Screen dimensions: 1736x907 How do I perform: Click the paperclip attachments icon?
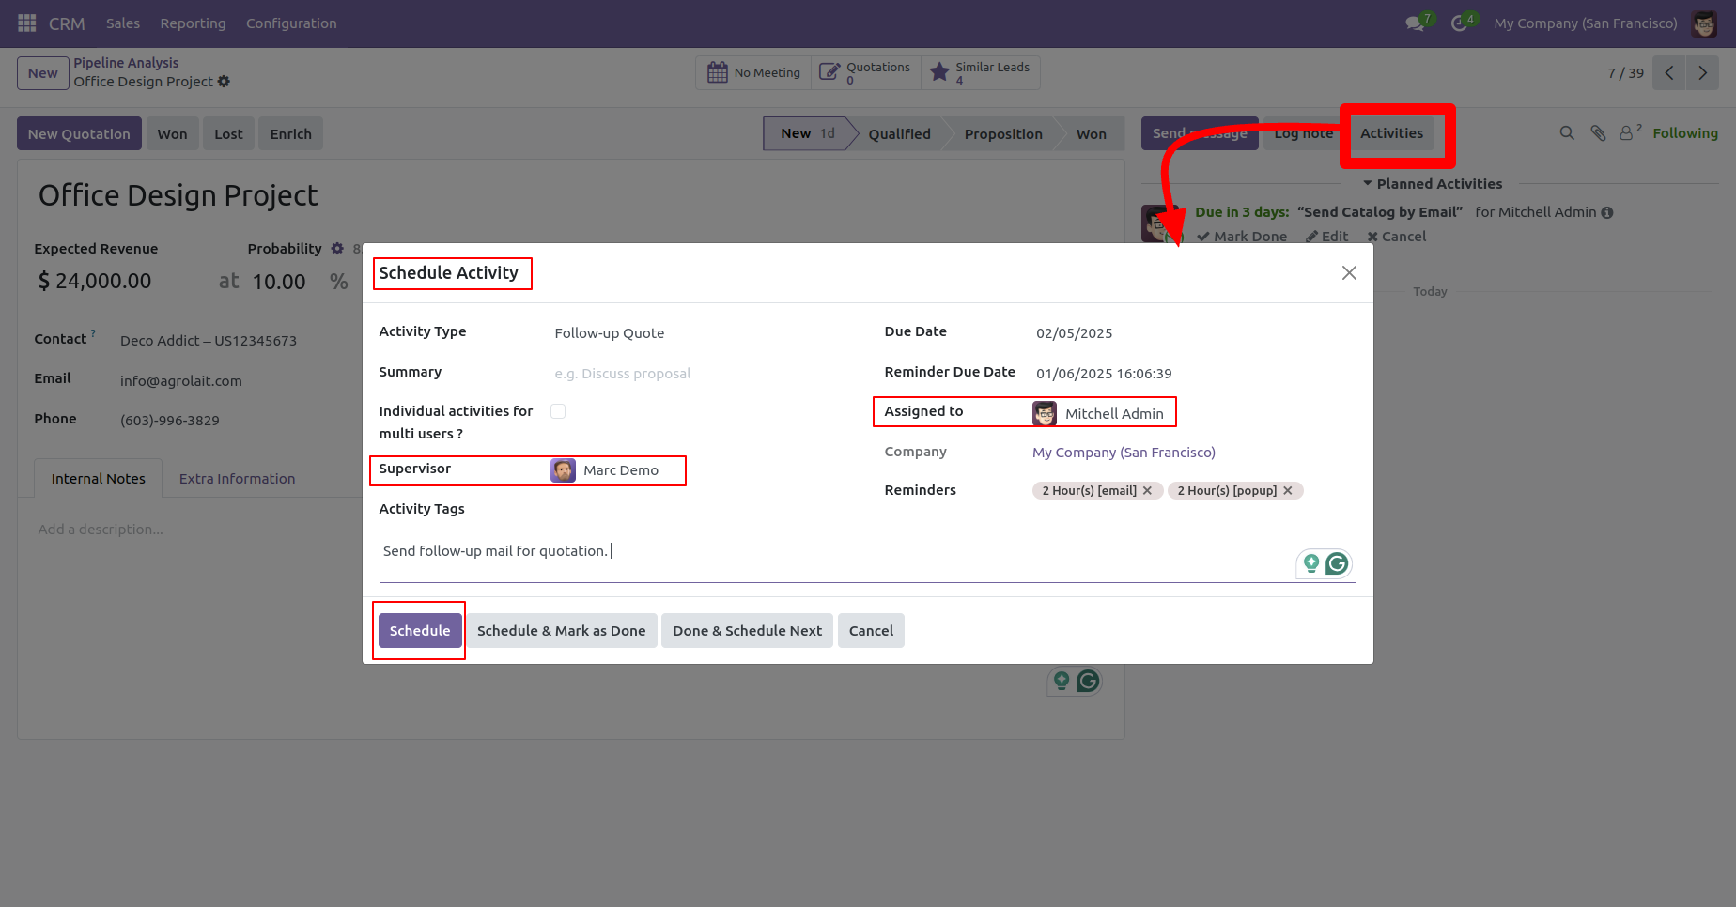(x=1598, y=133)
